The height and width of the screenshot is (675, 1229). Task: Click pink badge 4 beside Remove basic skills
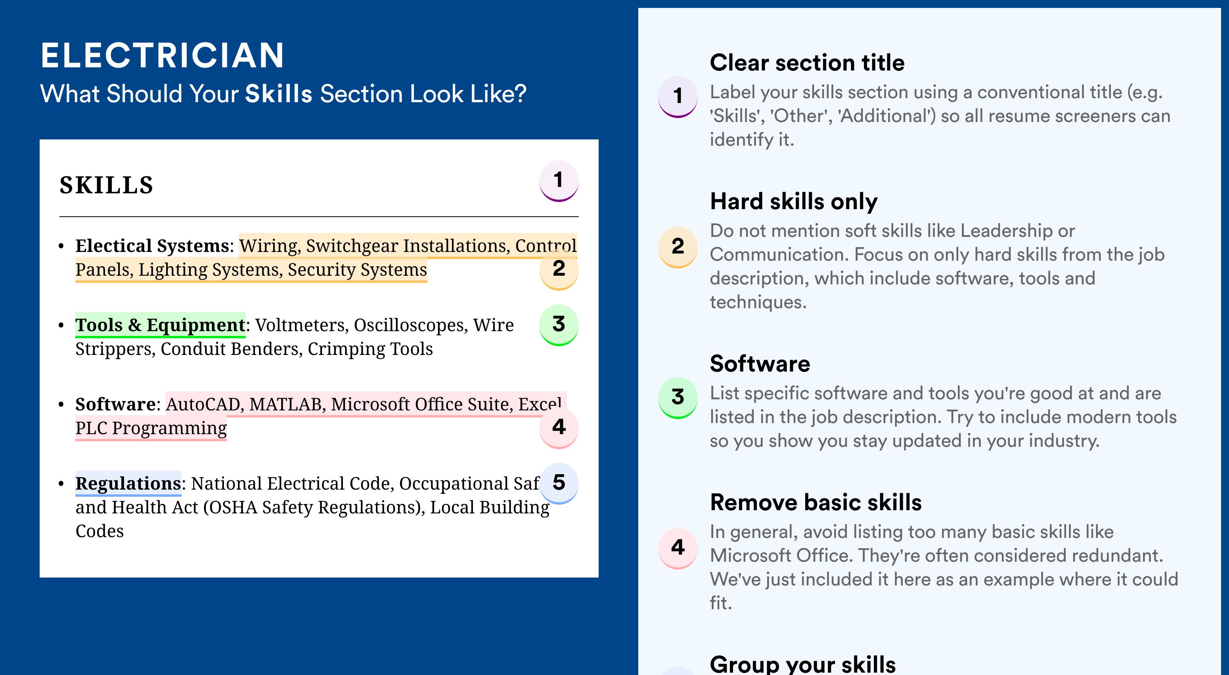tap(678, 548)
